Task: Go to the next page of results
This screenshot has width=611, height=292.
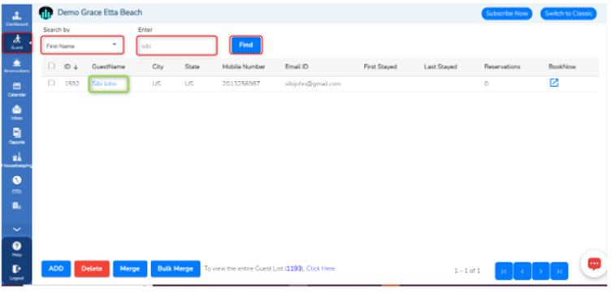Action: pyautogui.click(x=541, y=272)
